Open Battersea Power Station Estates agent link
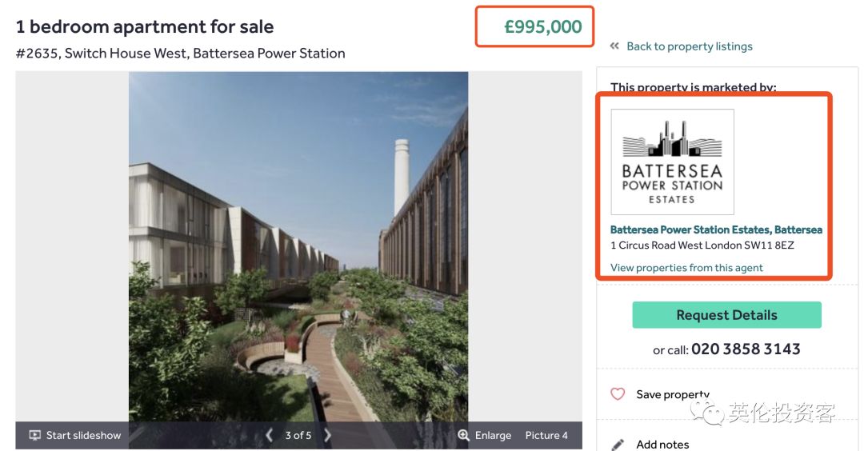The height and width of the screenshot is (451, 864). (716, 229)
